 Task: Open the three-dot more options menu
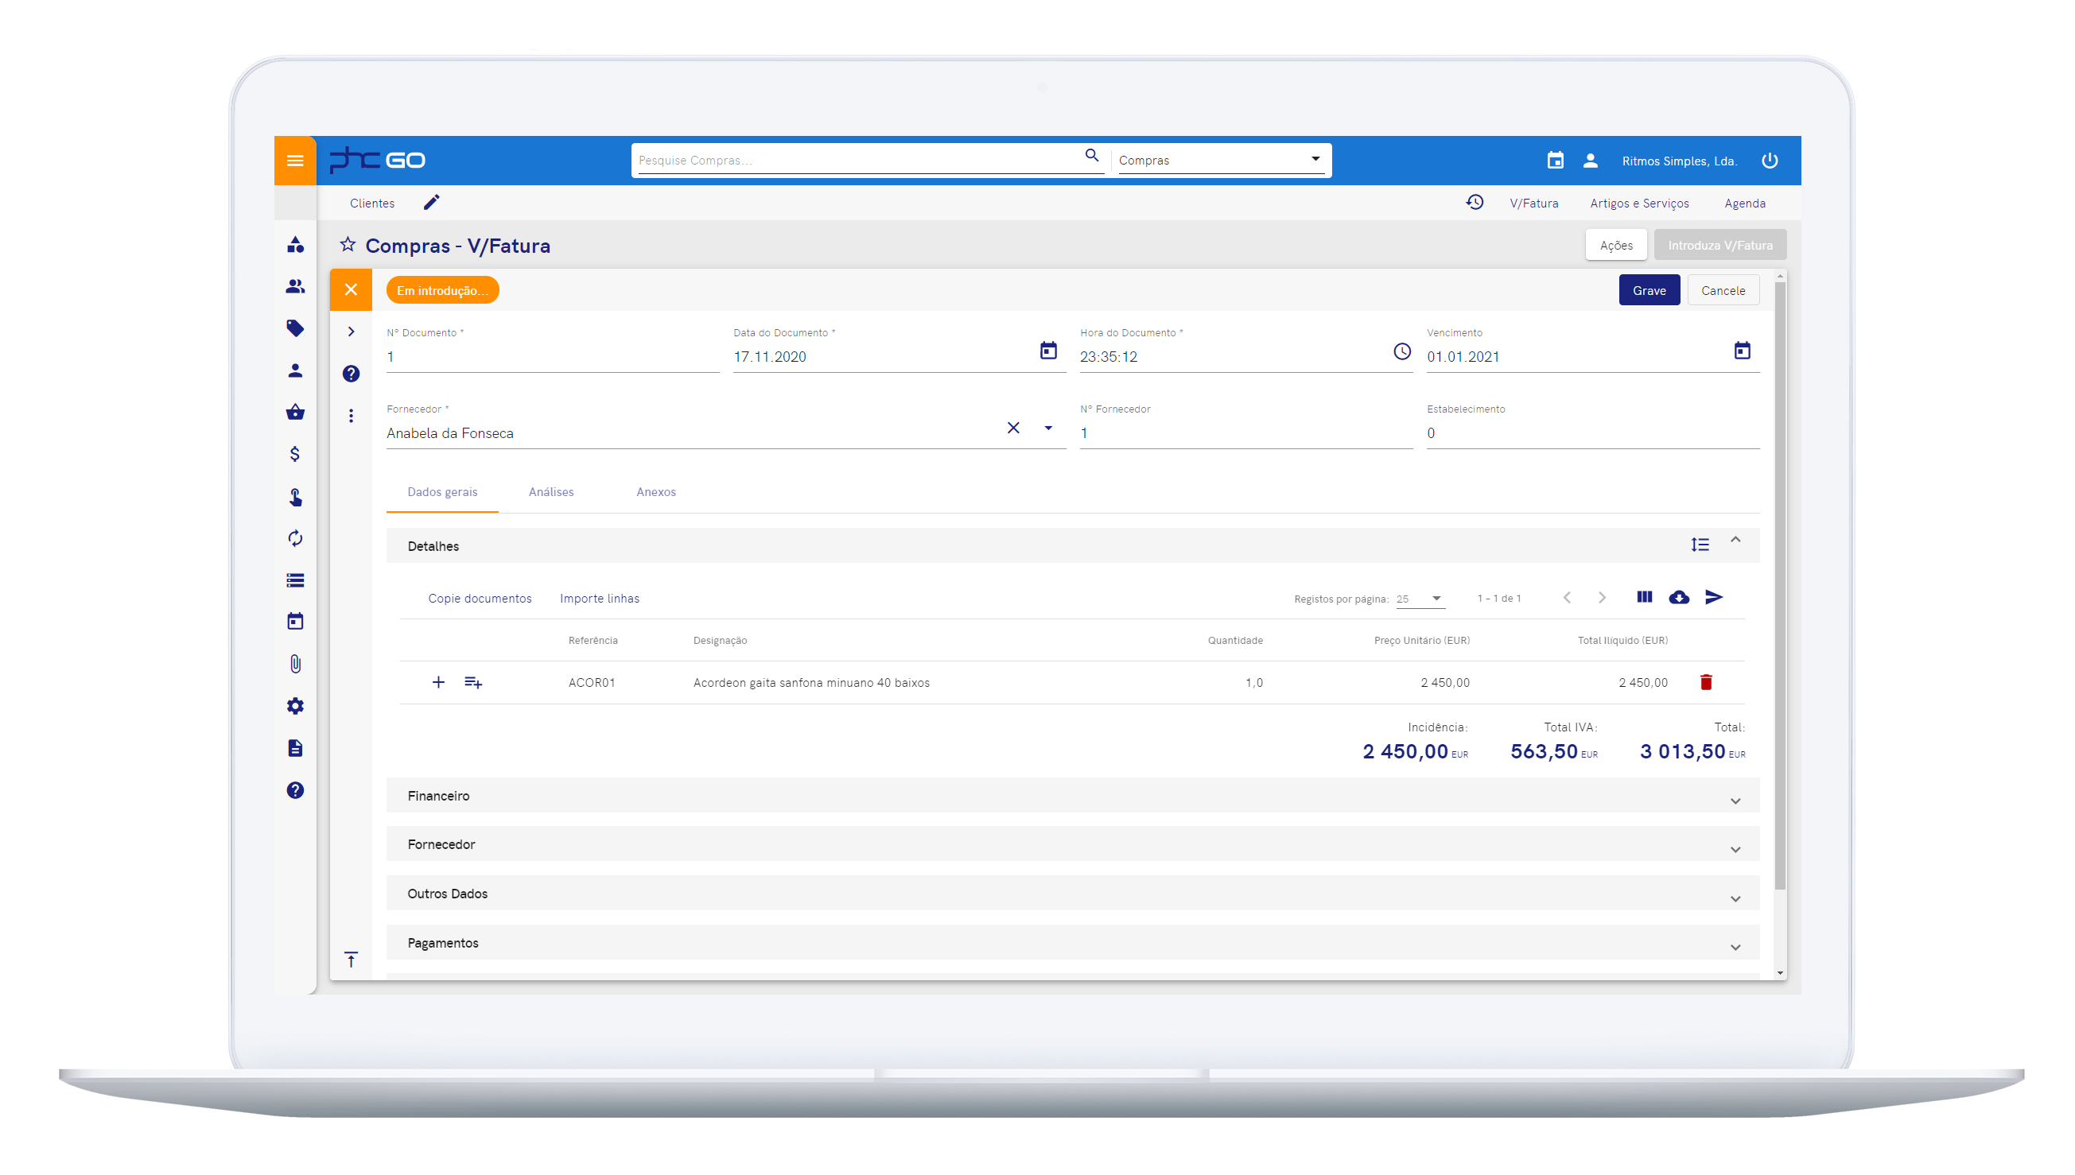pyautogui.click(x=350, y=416)
